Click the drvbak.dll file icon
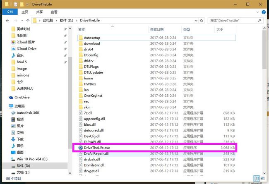The height and width of the screenshot is (184, 269). (81, 159)
